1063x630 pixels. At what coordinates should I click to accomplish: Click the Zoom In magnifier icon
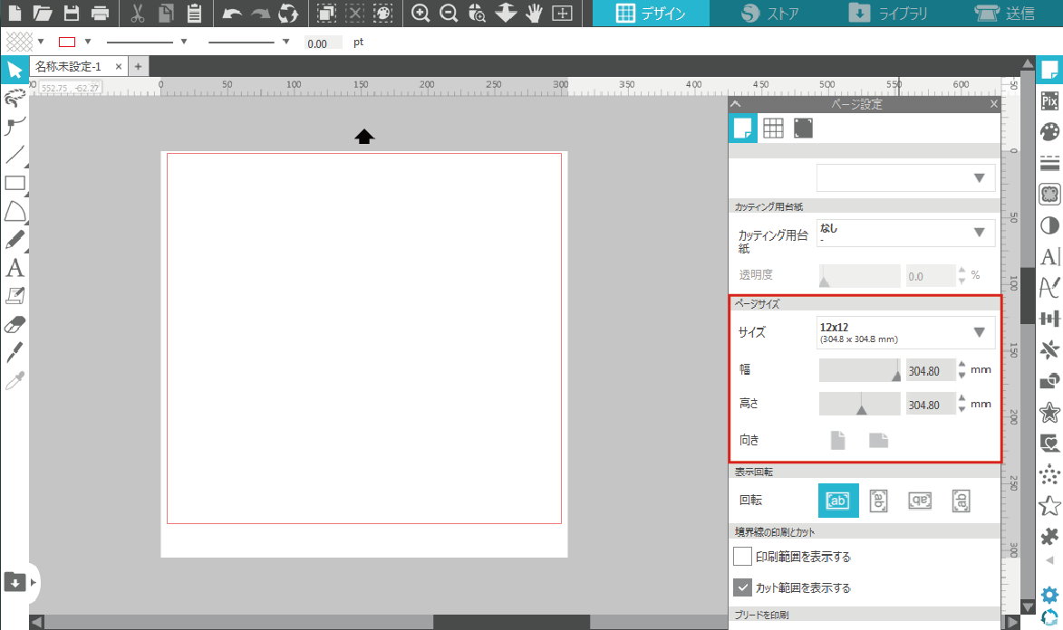tap(420, 14)
